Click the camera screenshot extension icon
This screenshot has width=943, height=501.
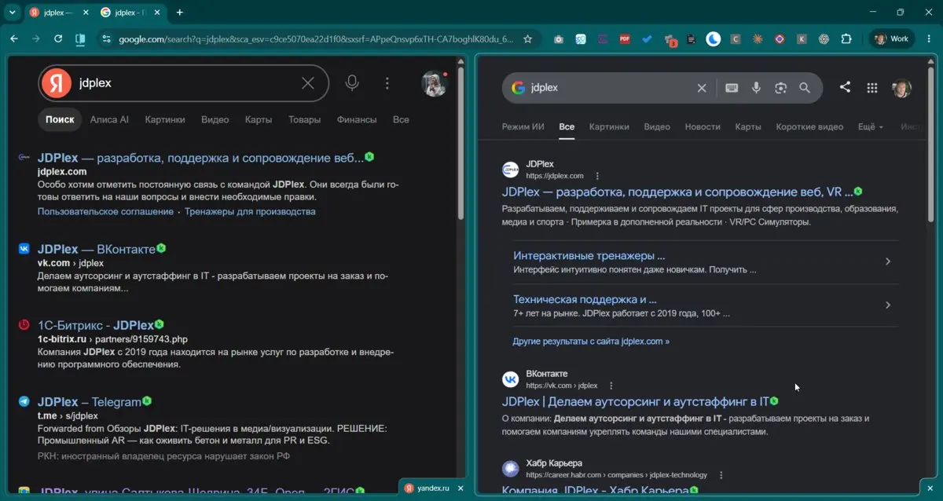pos(558,38)
